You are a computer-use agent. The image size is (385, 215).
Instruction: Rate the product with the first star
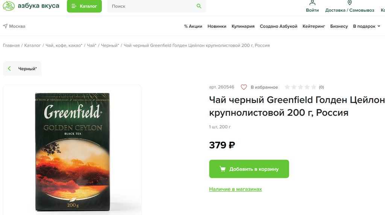[x=287, y=87]
